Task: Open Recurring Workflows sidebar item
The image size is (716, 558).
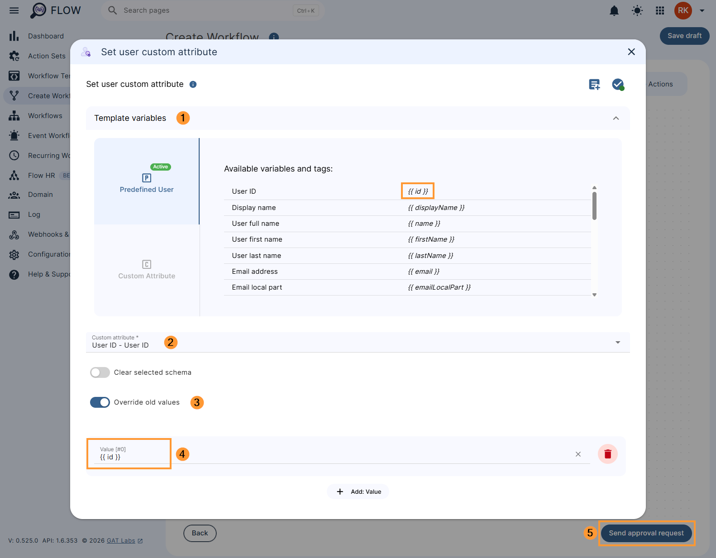Action: [x=49, y=156]
